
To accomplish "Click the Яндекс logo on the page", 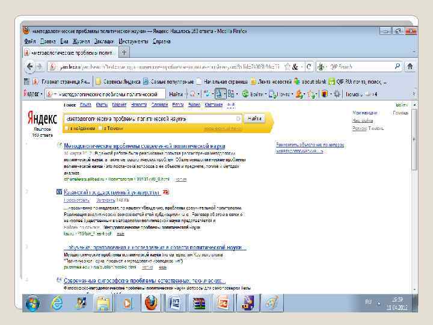I will click(x=42, y=119).
